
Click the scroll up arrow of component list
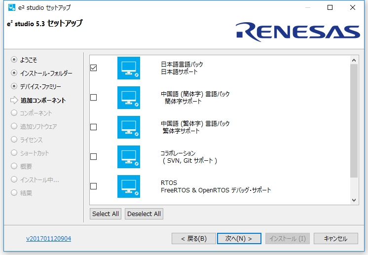coord(354,60)
